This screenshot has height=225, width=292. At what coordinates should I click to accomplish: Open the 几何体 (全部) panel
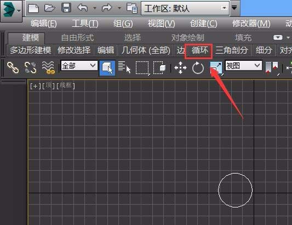[146, 50]
